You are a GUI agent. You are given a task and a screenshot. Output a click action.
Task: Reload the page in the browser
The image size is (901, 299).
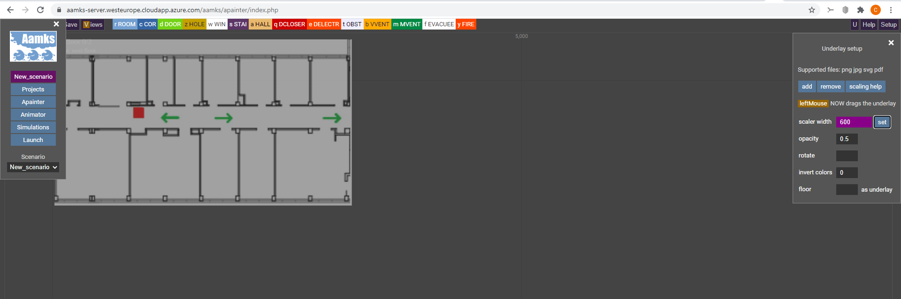[x=40, y=10]
